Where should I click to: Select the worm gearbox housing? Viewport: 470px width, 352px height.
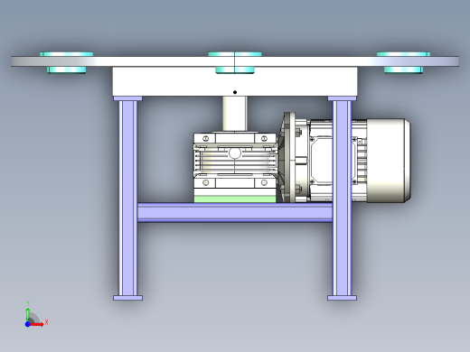point(235,161)
